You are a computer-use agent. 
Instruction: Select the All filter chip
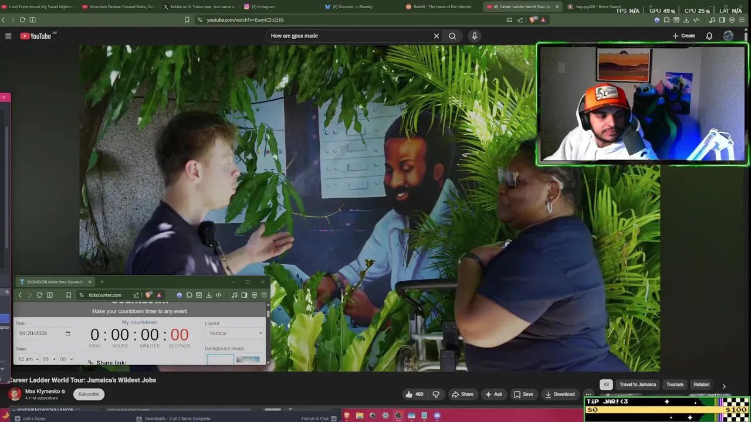tap(606, 384)
